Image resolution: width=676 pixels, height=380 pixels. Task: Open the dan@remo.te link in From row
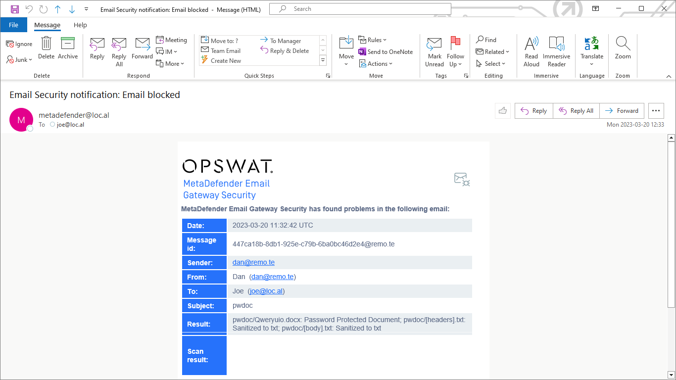coord(273,277)
